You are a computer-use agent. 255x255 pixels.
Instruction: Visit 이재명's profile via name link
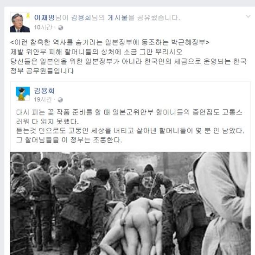[44, 18]
